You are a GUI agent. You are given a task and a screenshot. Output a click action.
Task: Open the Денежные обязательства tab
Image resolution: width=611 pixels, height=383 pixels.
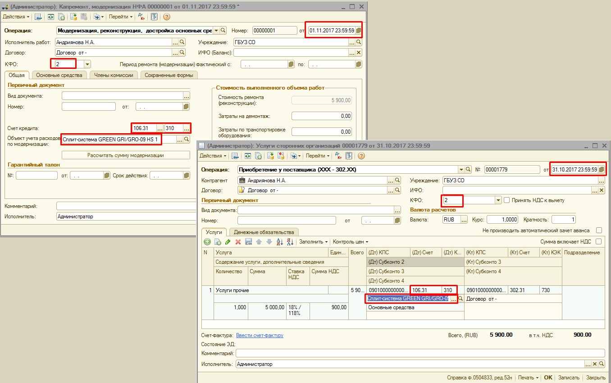coord(264,232)
